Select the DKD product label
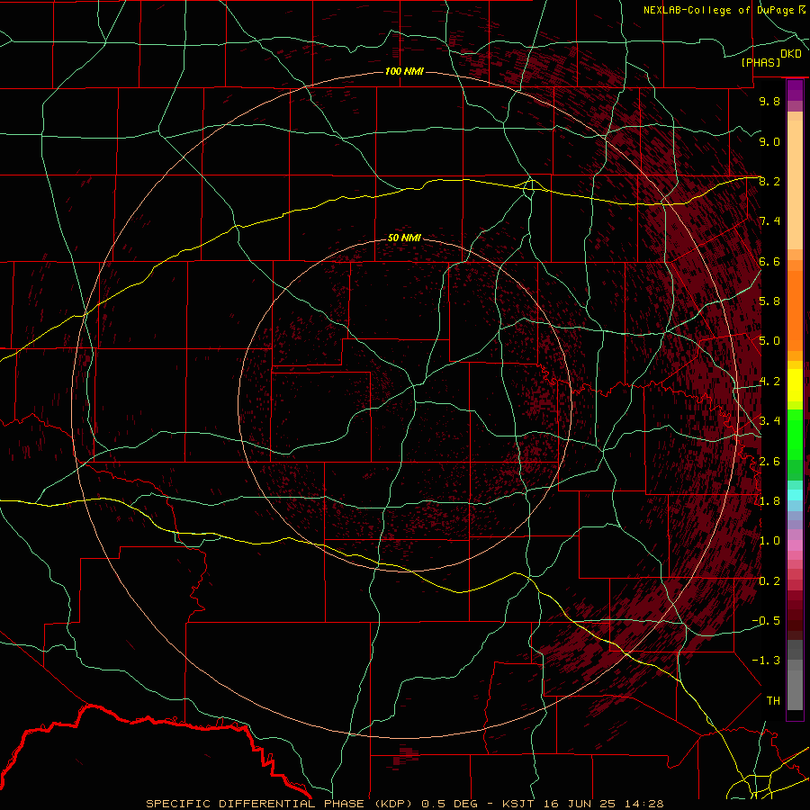 tap(791, 54)
